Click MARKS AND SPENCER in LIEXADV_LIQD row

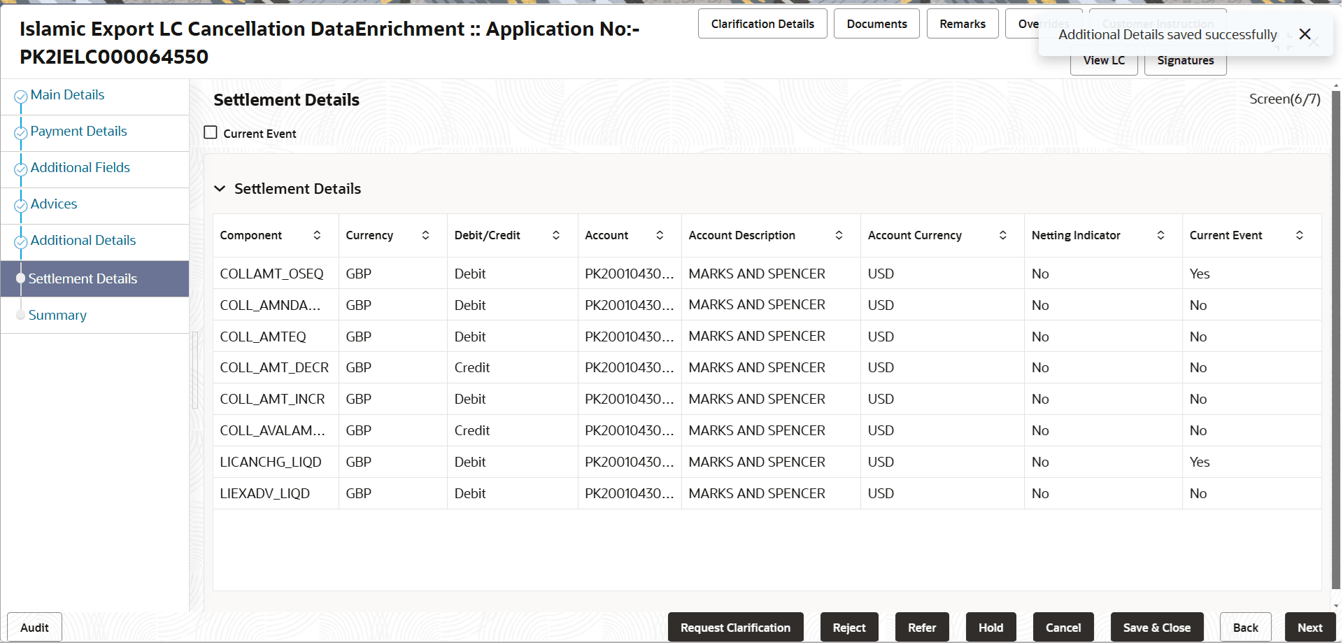(x=757, y=494)
